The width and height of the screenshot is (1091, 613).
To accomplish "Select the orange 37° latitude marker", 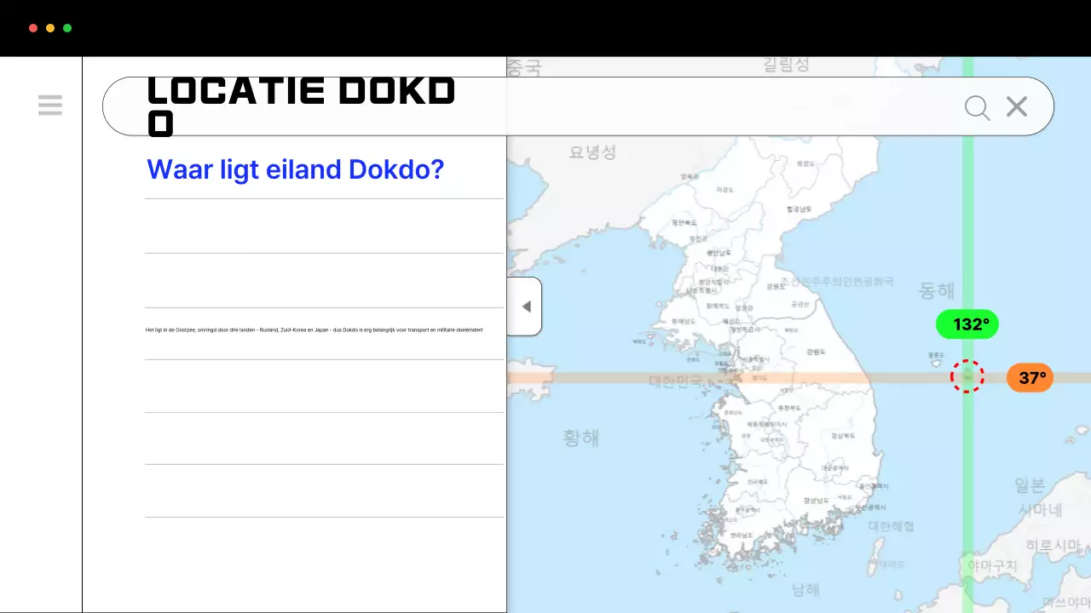I will tap(1030, 377).
